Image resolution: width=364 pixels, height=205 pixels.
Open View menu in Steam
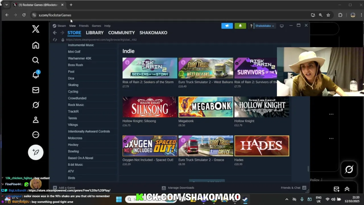click(72, 26)
